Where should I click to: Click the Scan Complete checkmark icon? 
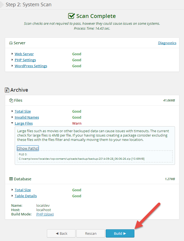tap(71, 16)
